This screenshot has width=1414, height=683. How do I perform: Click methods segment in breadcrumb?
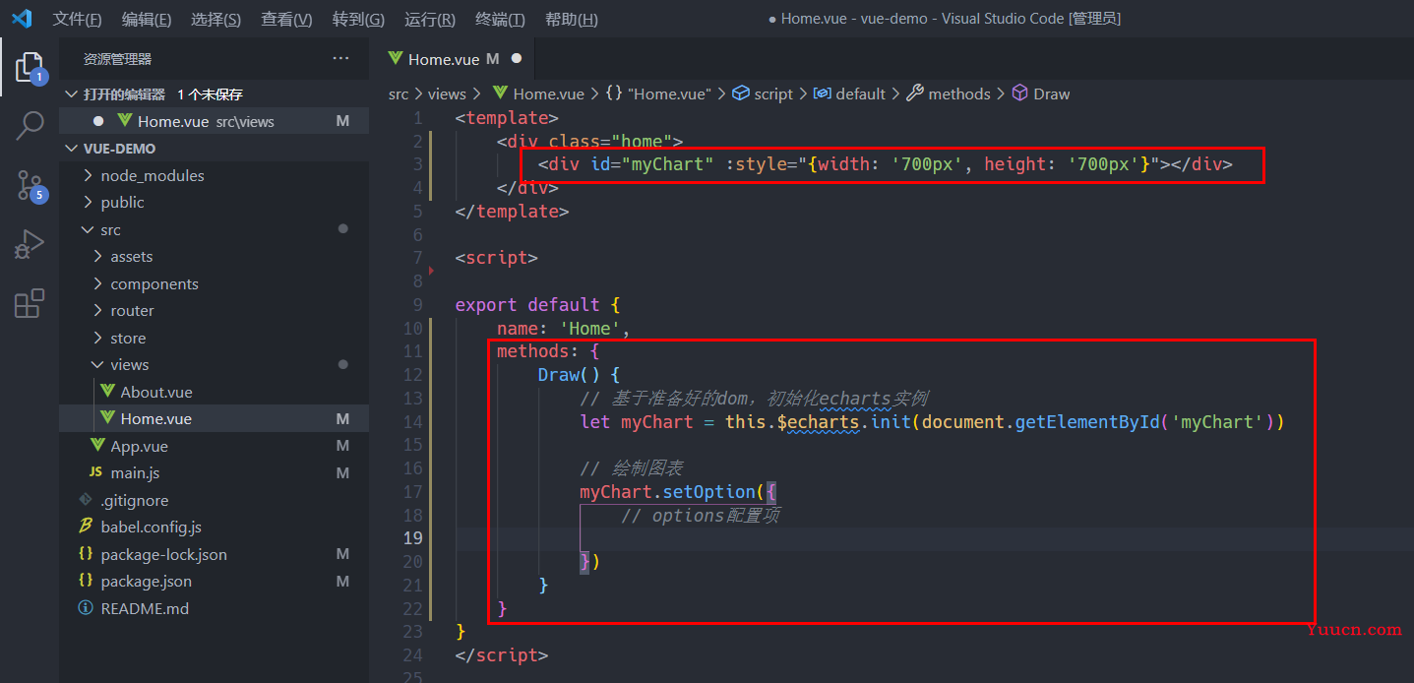coord(959,93)
